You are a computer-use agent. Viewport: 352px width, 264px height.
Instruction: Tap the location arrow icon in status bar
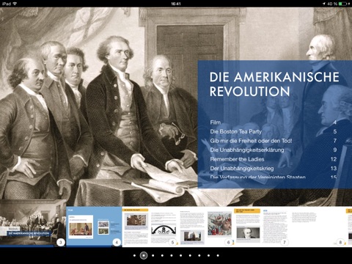pyautogui.click(x=324, y=4)
